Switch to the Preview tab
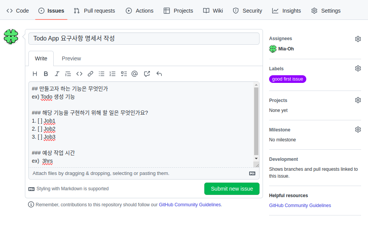The image size is (368, 225). [71, 58]
